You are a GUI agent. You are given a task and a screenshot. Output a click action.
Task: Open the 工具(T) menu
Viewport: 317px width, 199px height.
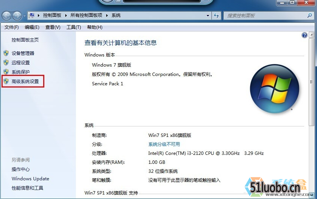[x=74, y=27]
